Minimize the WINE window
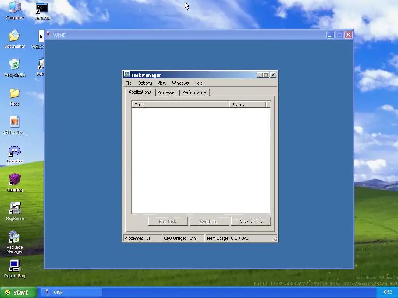This screenshot has height=298, width=398. [330, 35]
